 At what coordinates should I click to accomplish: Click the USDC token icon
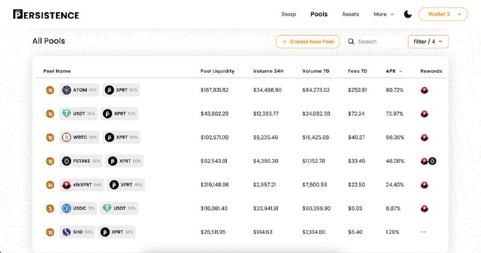point(66,209)
